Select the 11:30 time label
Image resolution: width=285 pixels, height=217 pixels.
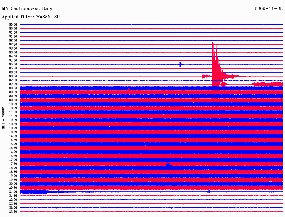point(13,116)
